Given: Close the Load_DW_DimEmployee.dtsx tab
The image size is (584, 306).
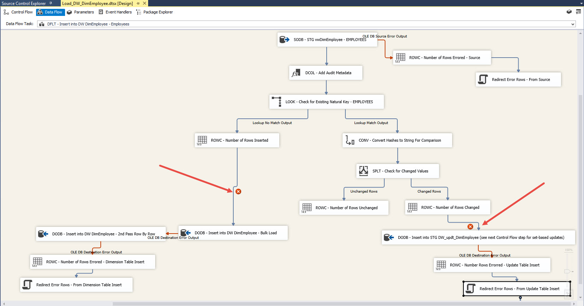Looking at the screenshot, I should click(145, 3).
